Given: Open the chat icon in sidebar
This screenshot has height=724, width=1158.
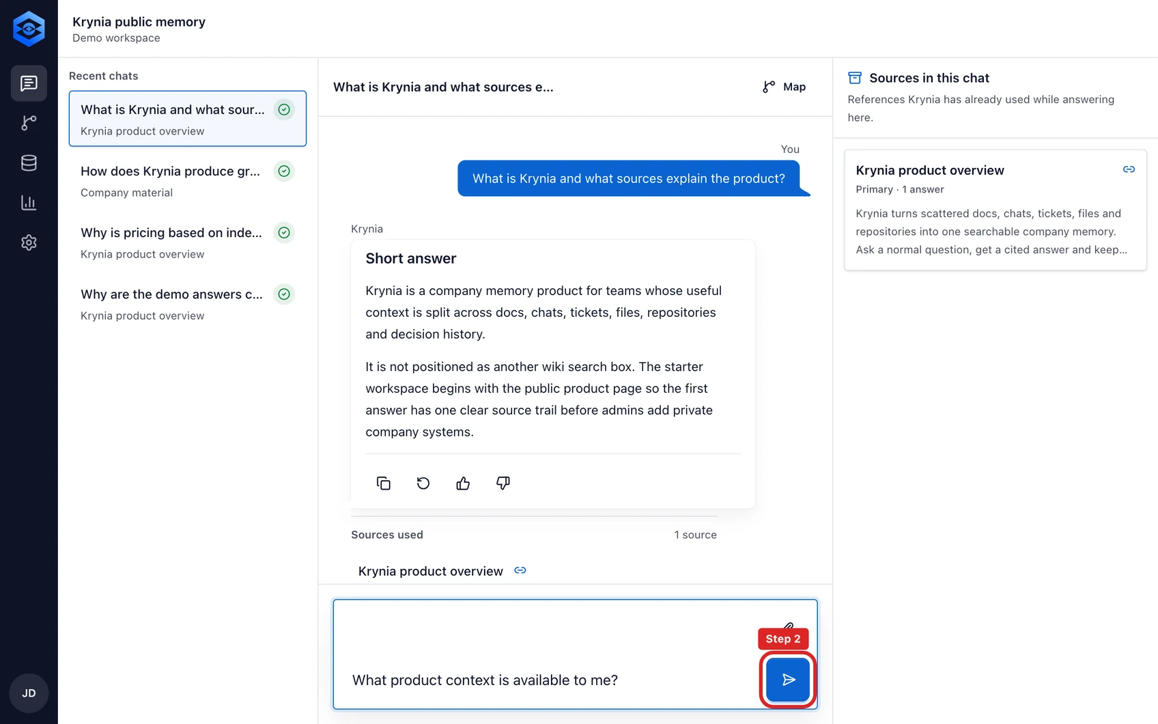Looking at the screenshot, I should (x=29, y=83).
